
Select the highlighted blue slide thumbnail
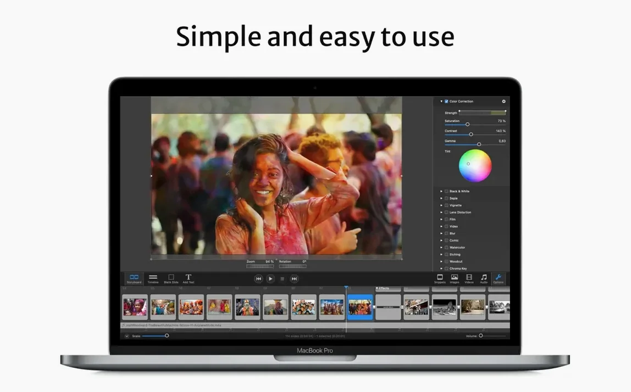[360, 307]
